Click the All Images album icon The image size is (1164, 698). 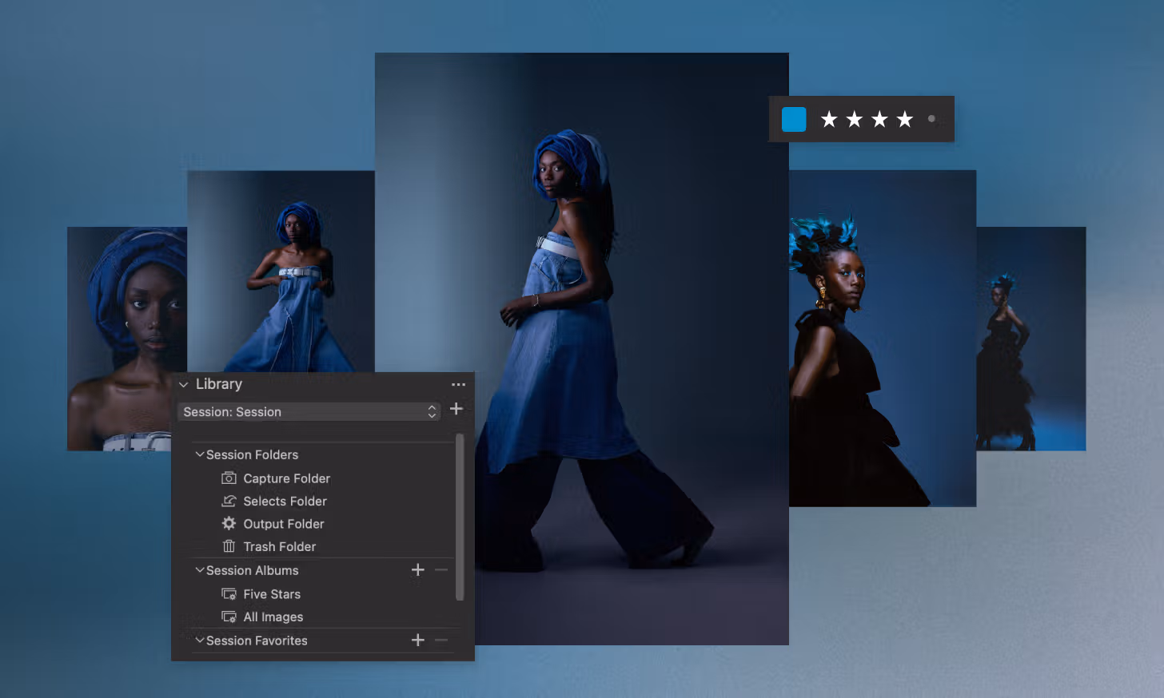[229, 617]
